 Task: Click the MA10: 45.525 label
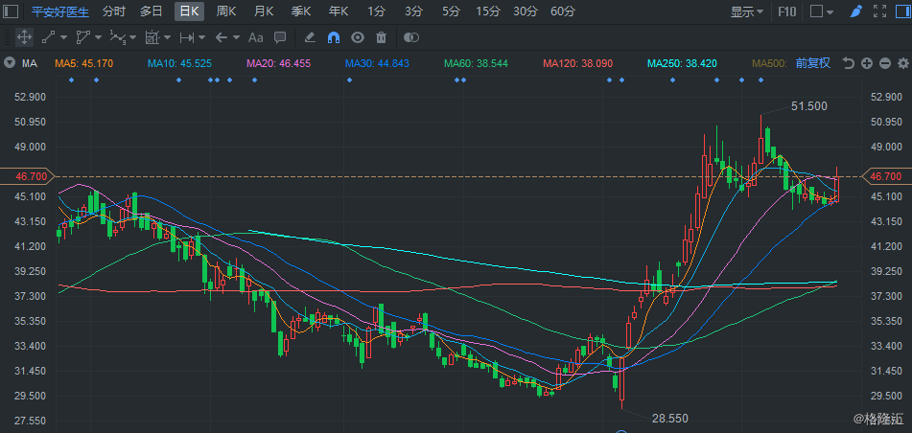(179, 63)
